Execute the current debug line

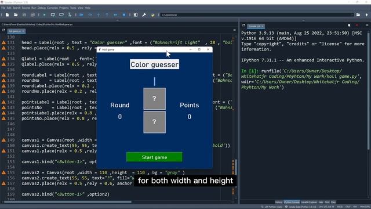click(x=90, y=15)
